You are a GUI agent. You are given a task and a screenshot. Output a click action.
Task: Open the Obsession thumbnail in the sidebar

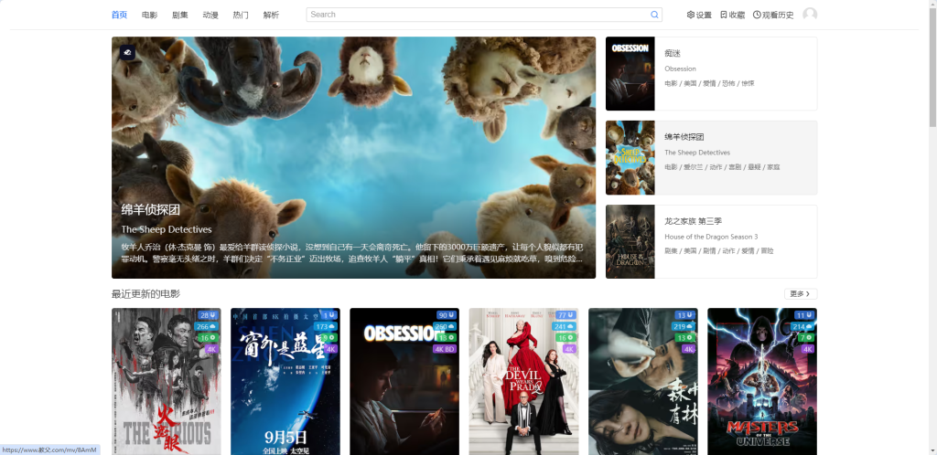click(x=630, y=74)
